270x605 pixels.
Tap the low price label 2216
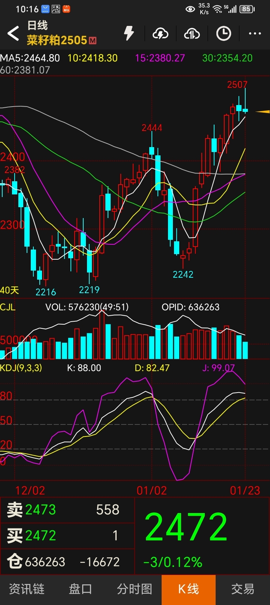(46, 292)
